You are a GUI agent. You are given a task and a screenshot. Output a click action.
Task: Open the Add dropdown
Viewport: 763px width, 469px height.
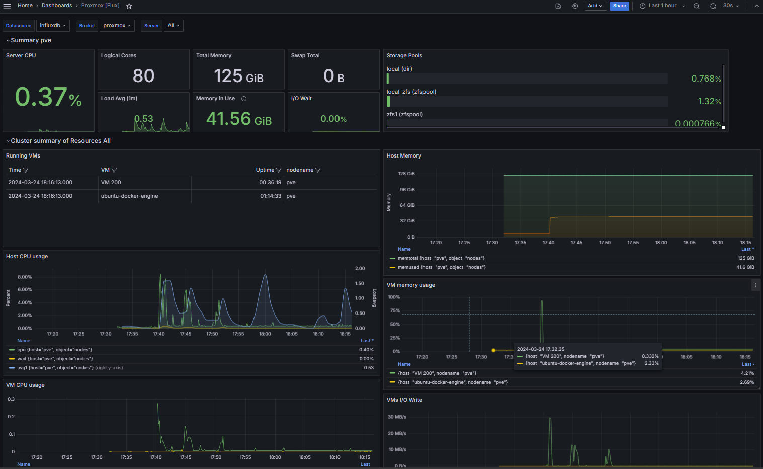596,6
